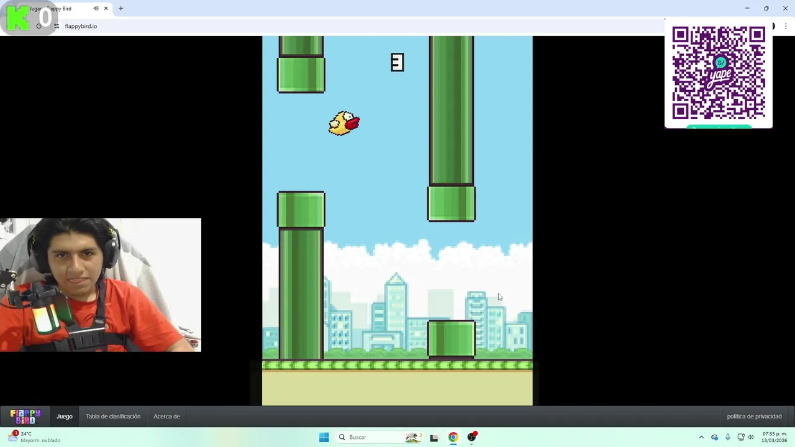This screenshot has width=795, height=447.
Task: Flap the yellow bird in the game
Action: point(344,123)
